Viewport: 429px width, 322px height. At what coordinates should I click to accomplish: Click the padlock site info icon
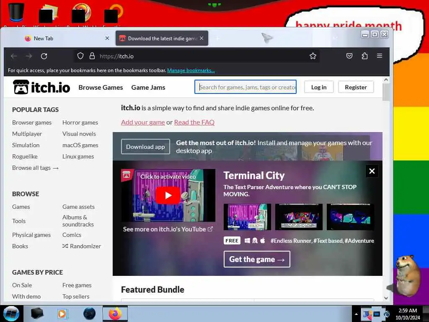[92, 56]
